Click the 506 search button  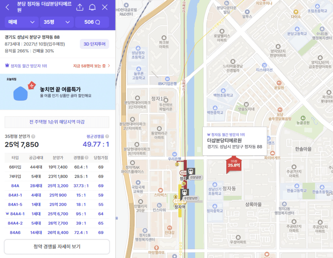[92, 22]
